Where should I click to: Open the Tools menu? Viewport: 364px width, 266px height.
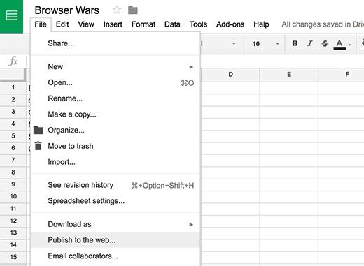click(198, 24)
